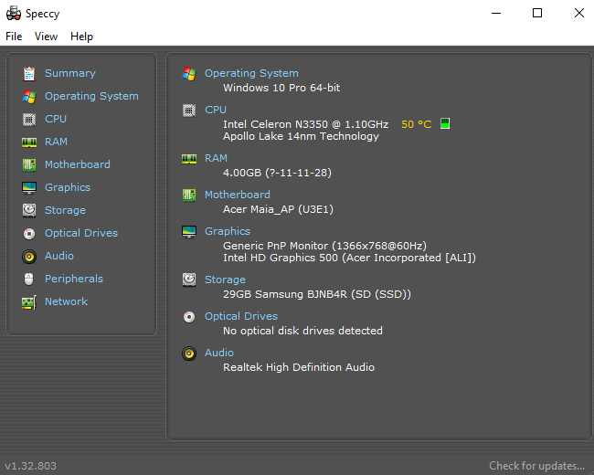Click the Audio speaker icon in sidebar
Image resolution: width=594 pixels, height=475 pixels.
pyautogui.click(x=29, y=257)
